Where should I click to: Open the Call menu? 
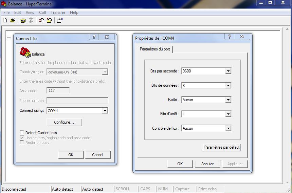[x=42, y=13]
